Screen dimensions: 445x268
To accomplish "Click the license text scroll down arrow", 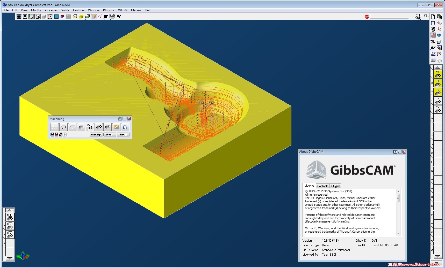I will pyautogui.click(x=398, y=234).
